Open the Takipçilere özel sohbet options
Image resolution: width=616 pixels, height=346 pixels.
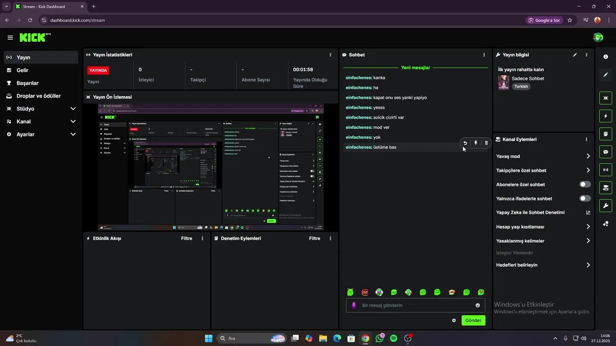pyautogui.click(x=543, y=170)
